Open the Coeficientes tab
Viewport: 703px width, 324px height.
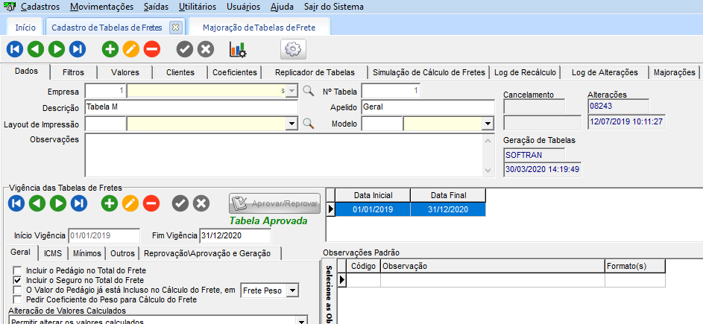235,72
